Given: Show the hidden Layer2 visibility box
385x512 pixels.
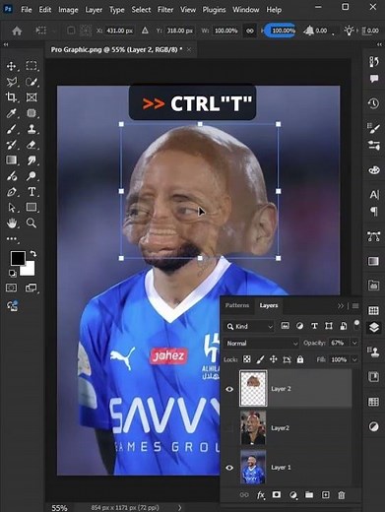Looking at the screenshot, I should click(x=229, y=428).
